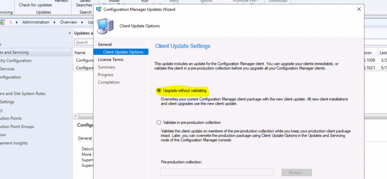Select the Progress wizard step
The image size is (387, 179).
click(x=105, y=75)
